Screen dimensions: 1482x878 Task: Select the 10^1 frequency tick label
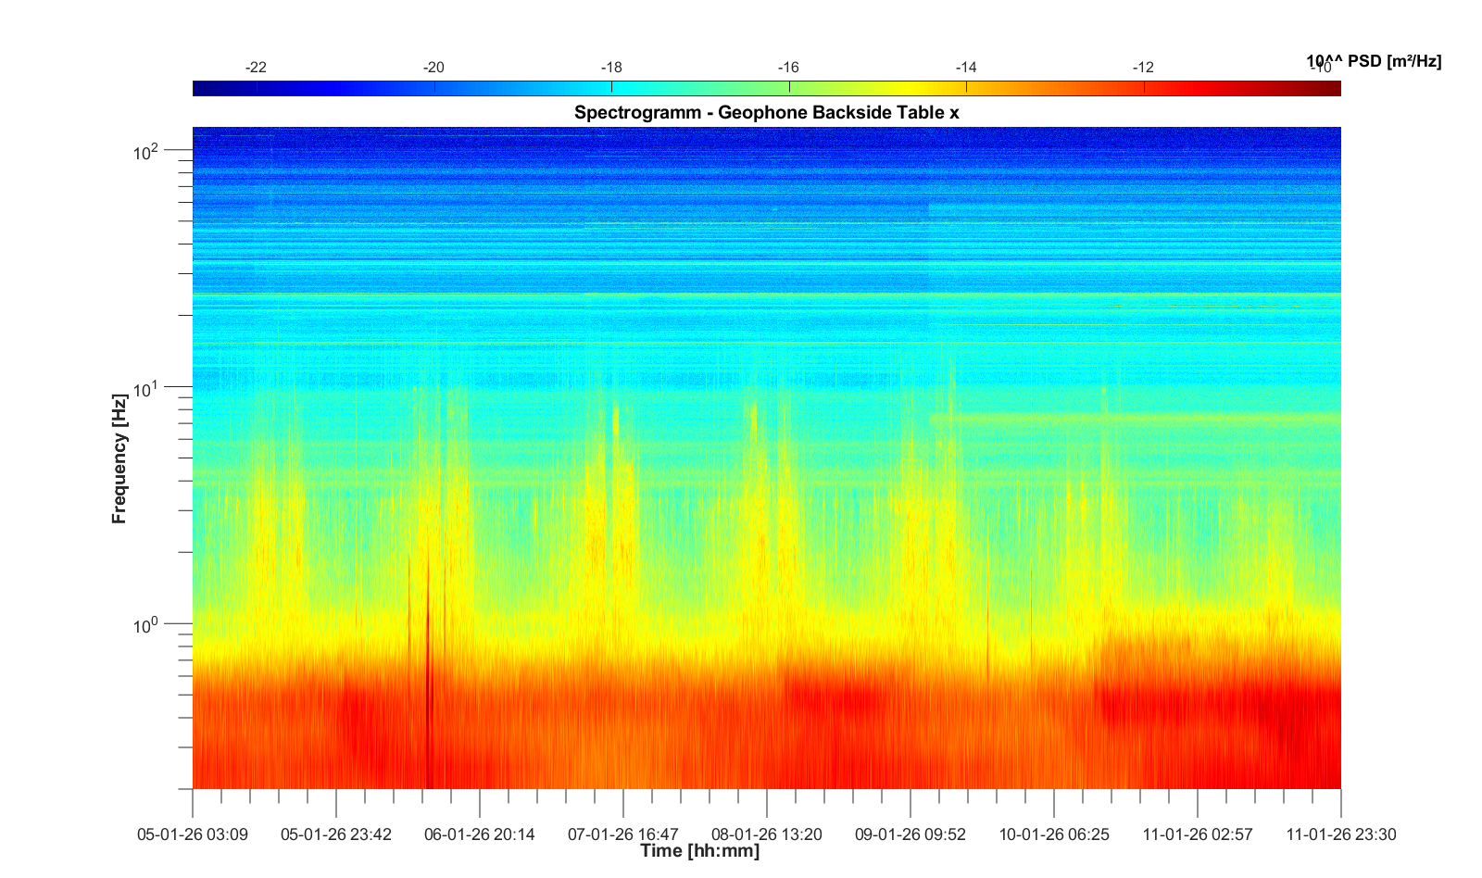coord(147,388)
